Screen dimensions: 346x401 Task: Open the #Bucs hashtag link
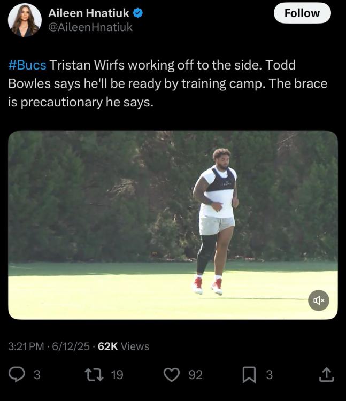click(27, 65)
